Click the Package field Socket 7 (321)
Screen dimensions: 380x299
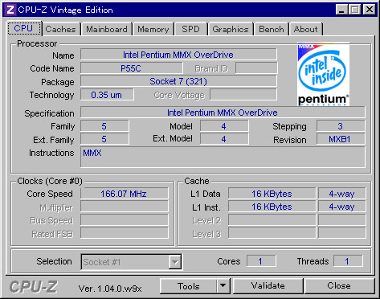pos(178,81)
